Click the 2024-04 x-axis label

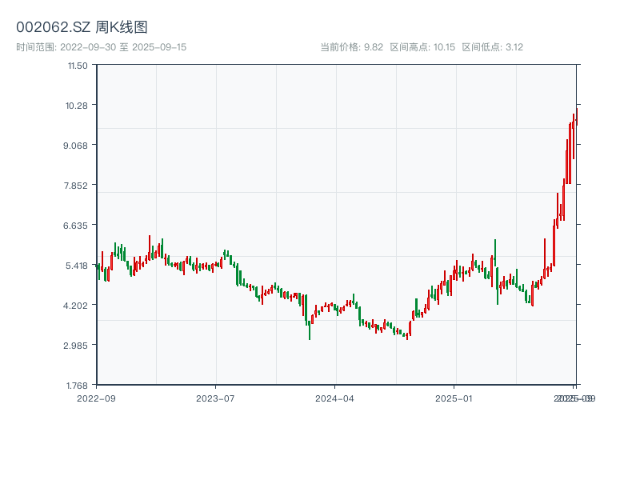pyautogui.click(x=334, y=398)
